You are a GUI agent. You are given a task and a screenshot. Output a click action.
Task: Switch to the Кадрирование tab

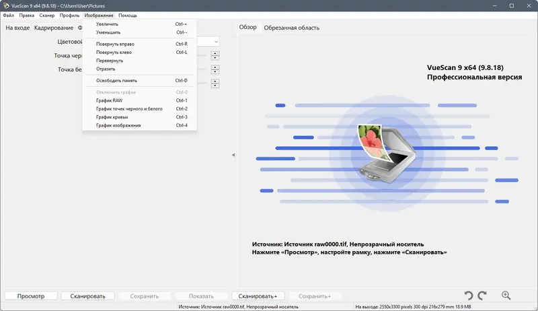click(x=54, y=28)
